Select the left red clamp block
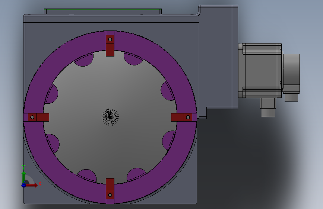 [x=38, y=117]
